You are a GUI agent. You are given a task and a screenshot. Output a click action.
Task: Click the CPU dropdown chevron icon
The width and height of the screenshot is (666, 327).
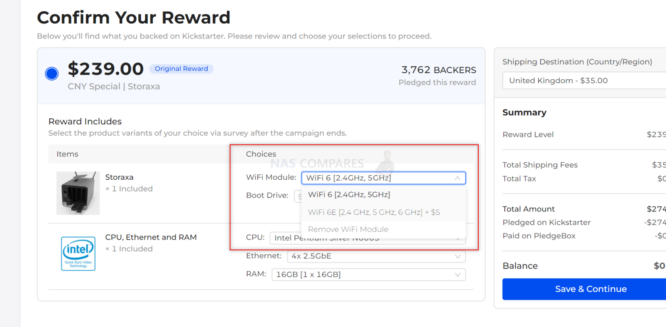tap(457, 238)
